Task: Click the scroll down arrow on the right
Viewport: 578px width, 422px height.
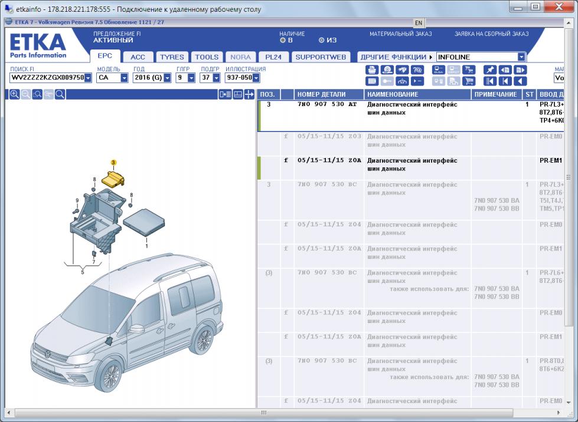Action: 569,403
